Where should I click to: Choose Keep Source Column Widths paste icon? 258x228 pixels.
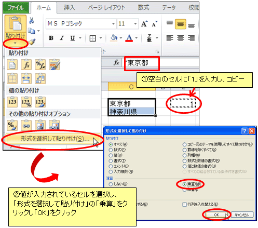click(x=26, y=78)
